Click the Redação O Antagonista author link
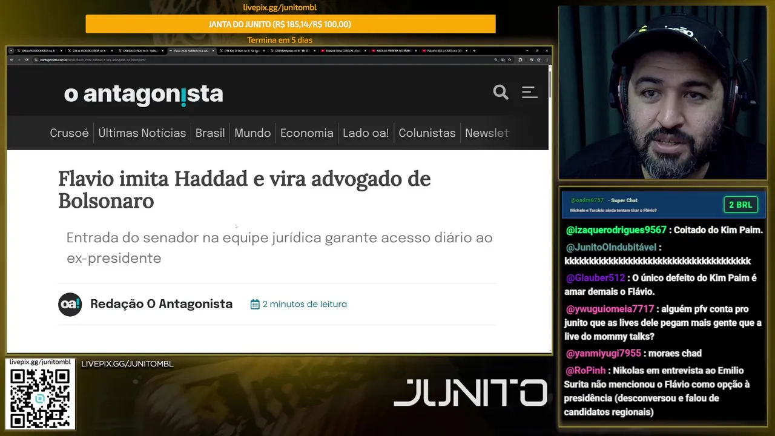This screenshot has height=436, width=775. pos(161,304)
